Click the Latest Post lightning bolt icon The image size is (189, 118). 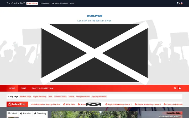tap(10, 104)
